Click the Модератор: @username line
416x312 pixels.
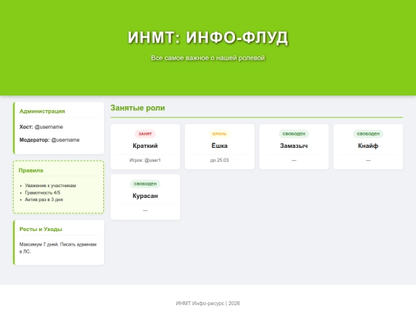(x=49, y=139)
